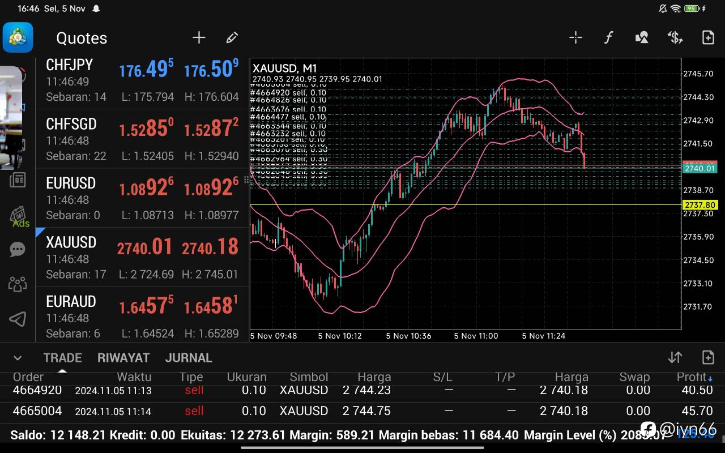Screen dimensions: 725x453
Task: Create new order from chart toolbar icon
Action: (x=708, y=37)
